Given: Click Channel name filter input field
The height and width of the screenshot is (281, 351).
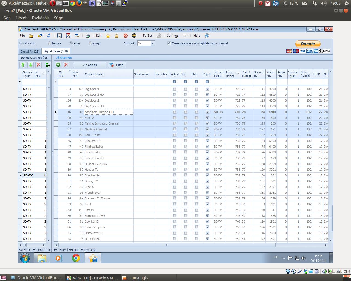Looking at the screenshot, I should click(x=108, y=82).
